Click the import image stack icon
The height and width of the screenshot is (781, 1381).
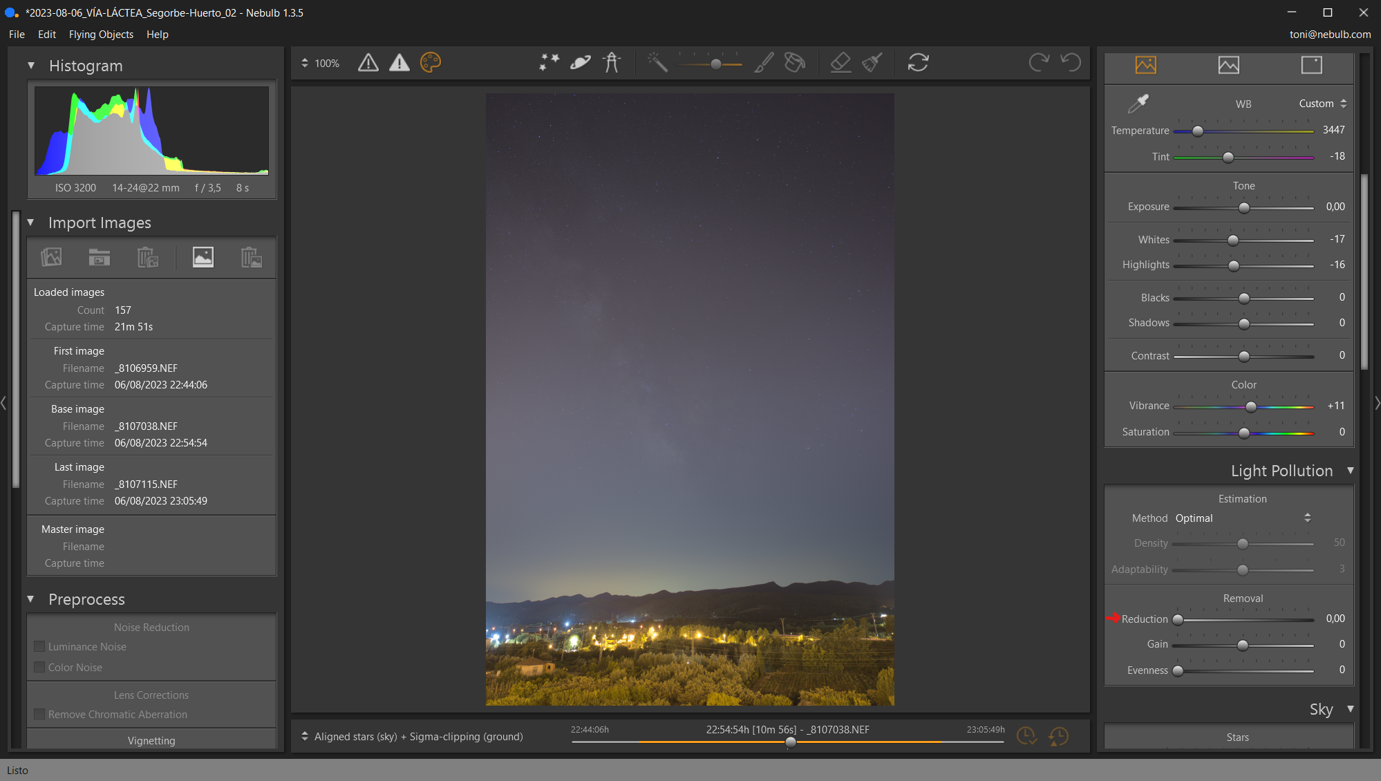pyautogui.click(x=51, y=257)
